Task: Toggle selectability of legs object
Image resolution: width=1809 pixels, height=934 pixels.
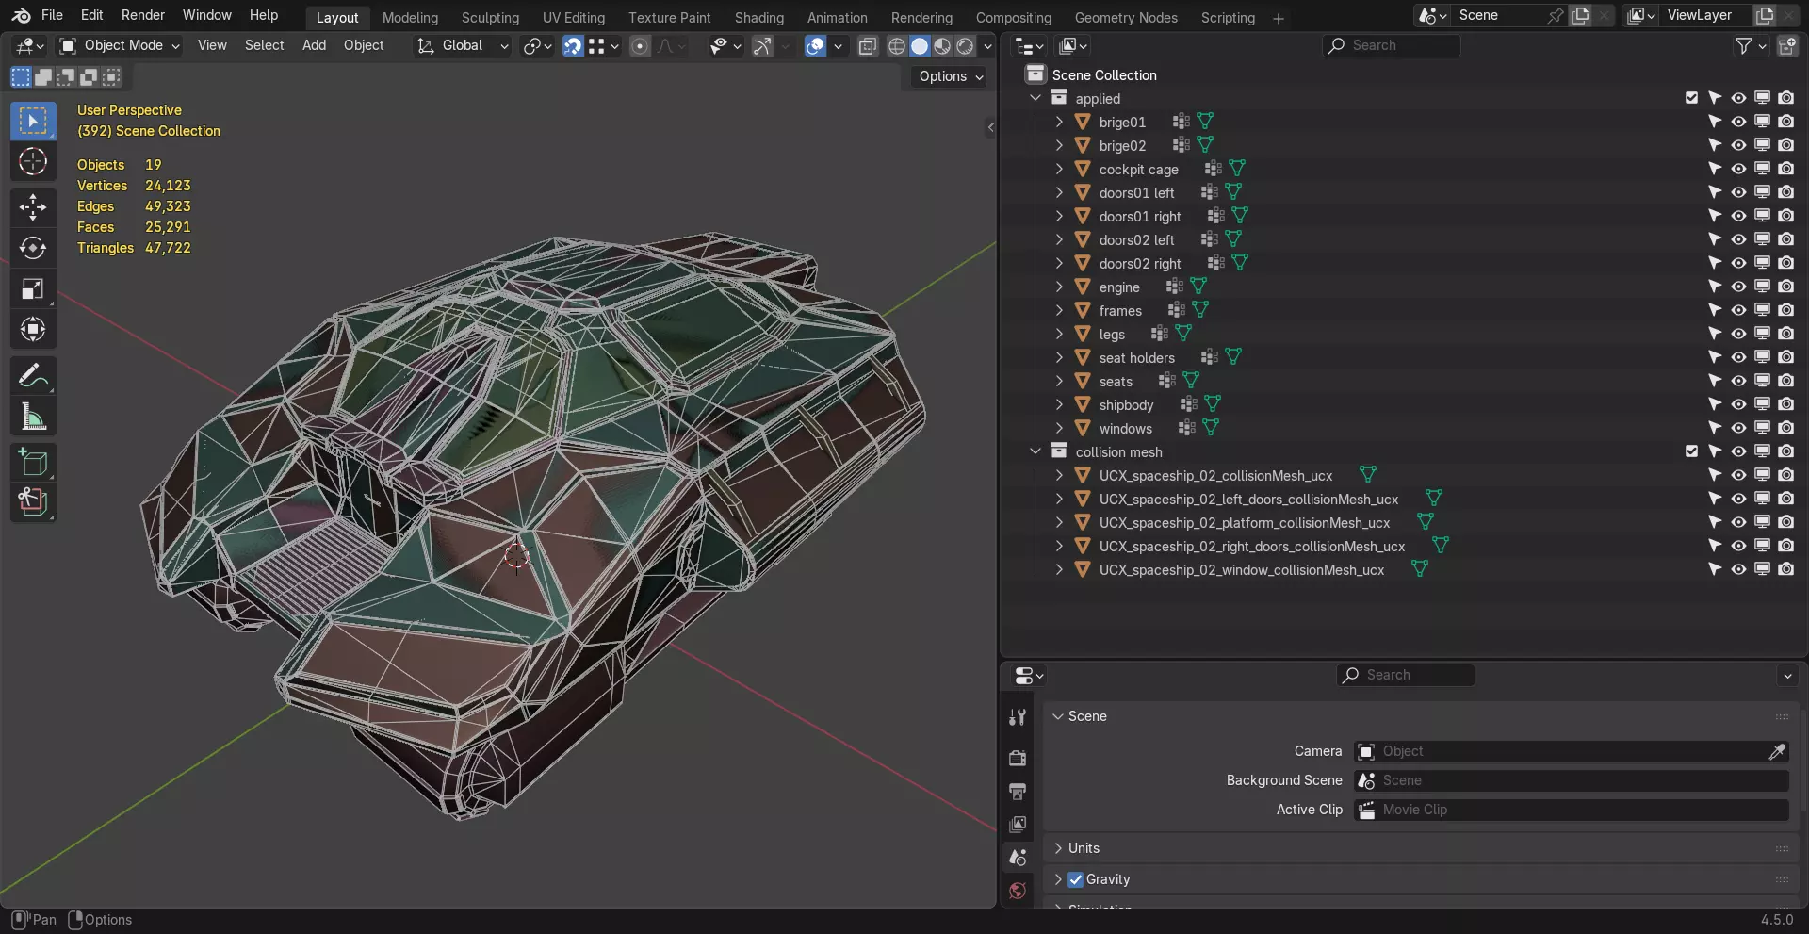Action: (x=1715, y=334)
